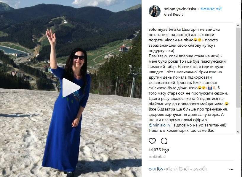Open the three-dots more options menu
This screenshot has height=177, width=242.
coord(231,169)
